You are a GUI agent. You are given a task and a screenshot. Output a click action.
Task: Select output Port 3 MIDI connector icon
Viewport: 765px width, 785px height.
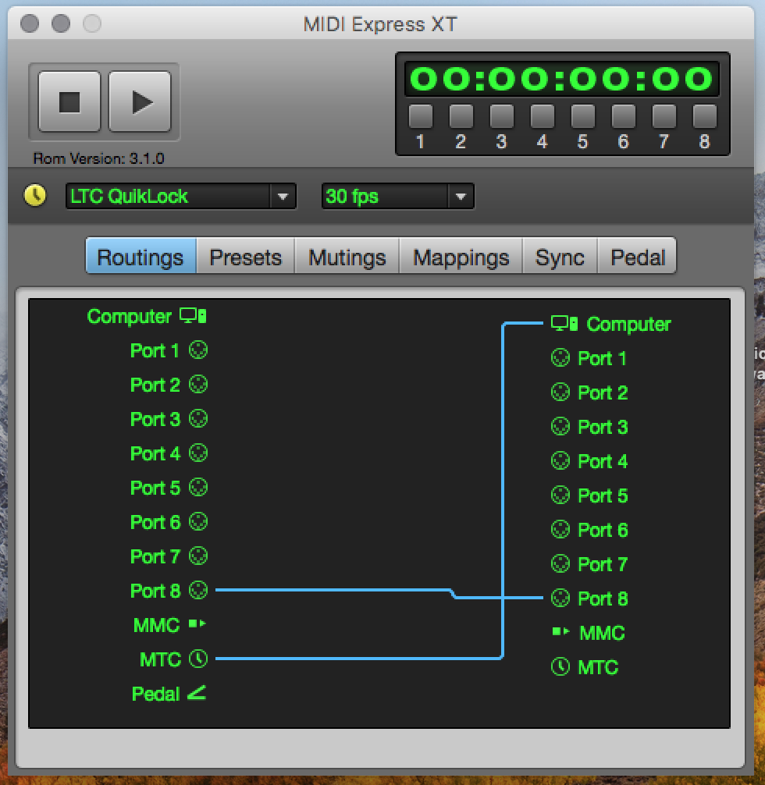pos(560,427)
